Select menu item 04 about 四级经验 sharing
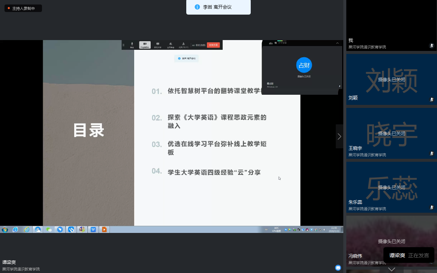 (x=214, y=172)
